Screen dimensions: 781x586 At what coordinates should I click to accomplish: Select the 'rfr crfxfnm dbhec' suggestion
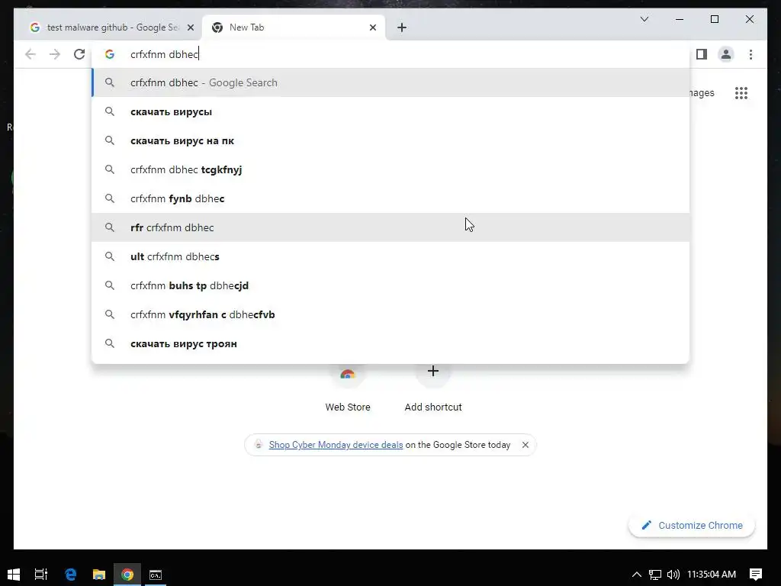coord(391,227)
